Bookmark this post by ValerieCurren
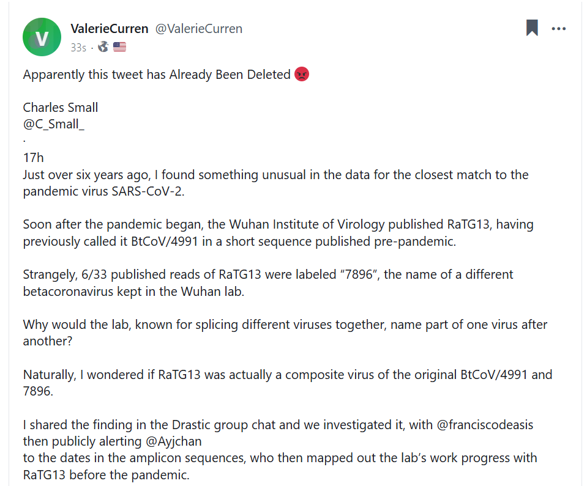The height and width of the screenshot is (486, 587). (x=532, y=28)
